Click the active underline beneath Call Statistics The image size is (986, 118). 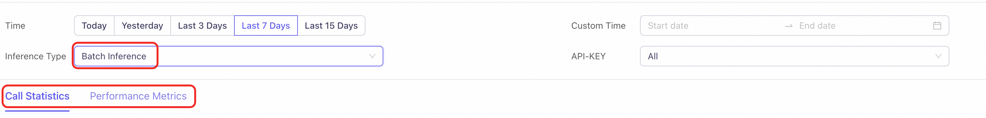(x=37, y=111)
